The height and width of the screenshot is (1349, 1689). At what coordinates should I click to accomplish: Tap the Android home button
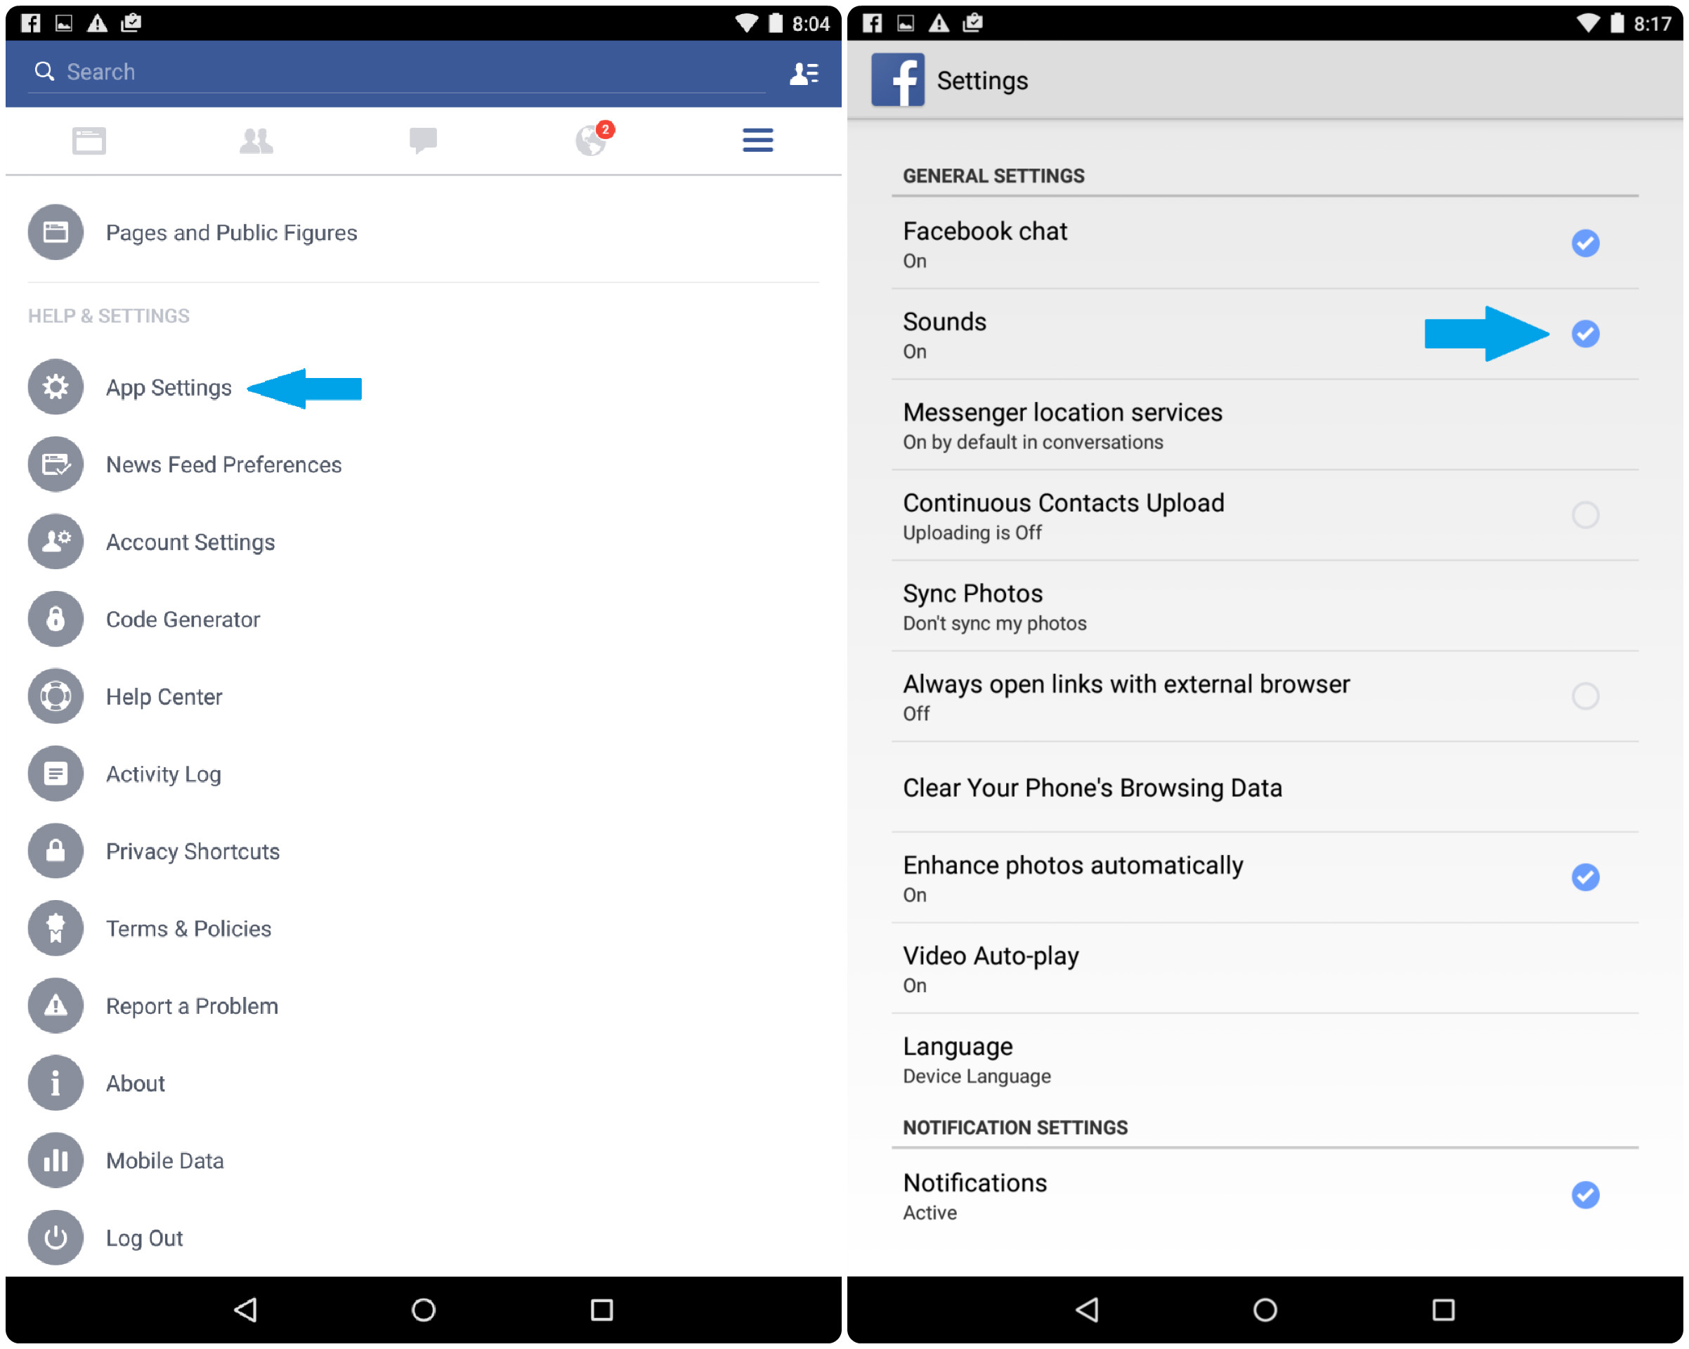click(422, 1310)
